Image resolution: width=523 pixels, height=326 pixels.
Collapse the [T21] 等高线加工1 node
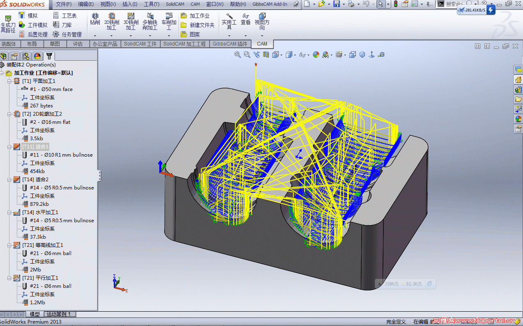click(10, 245)
